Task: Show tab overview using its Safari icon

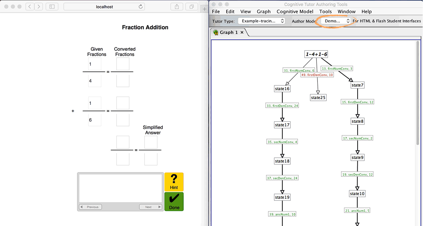Action: click(191, 6)
